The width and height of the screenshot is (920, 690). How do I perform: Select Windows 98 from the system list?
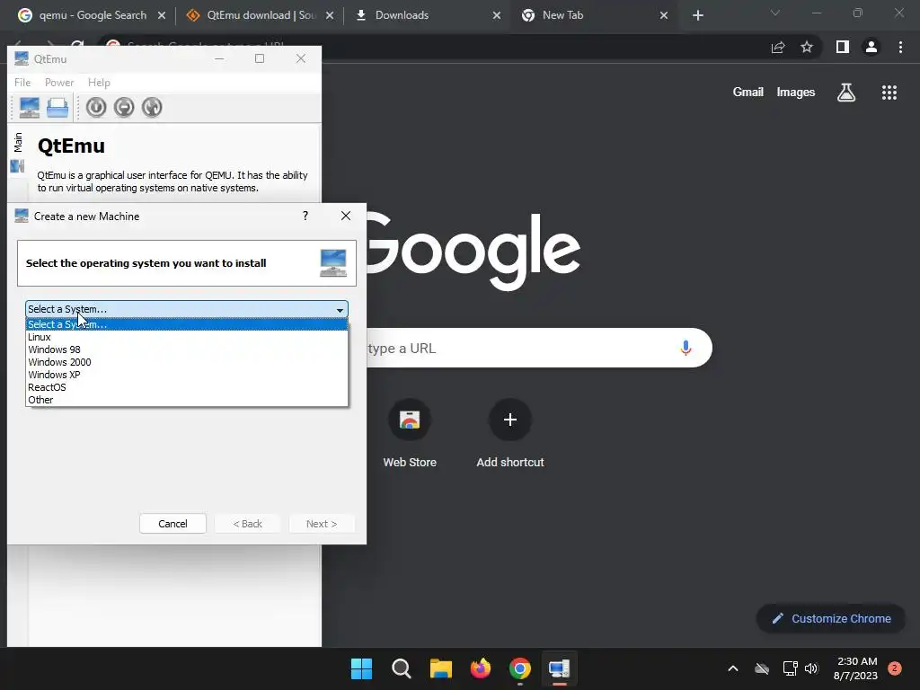click(x=187, y=349)
